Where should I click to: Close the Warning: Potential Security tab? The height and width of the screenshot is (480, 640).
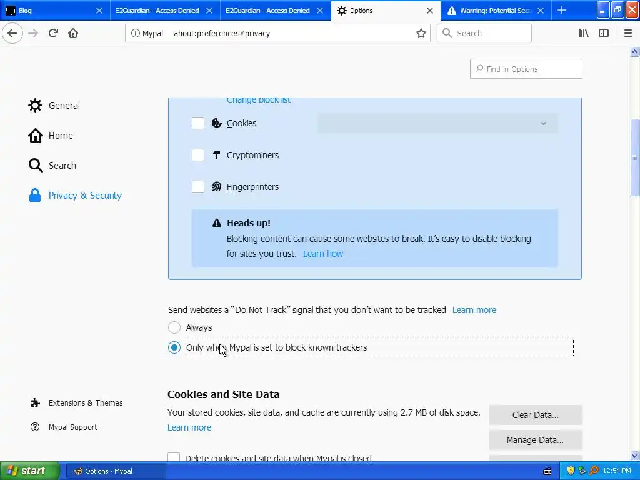coord(541,11)
